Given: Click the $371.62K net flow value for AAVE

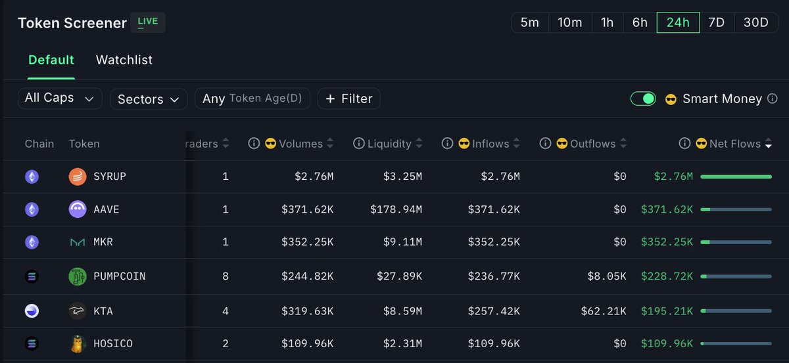Looking at the screenshot, I should 667,209.
